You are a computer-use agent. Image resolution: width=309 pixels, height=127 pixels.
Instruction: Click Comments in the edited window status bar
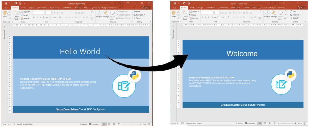point(250,123)
